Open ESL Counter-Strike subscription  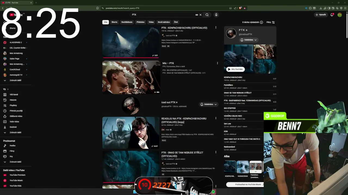click(x=17, y=48)
